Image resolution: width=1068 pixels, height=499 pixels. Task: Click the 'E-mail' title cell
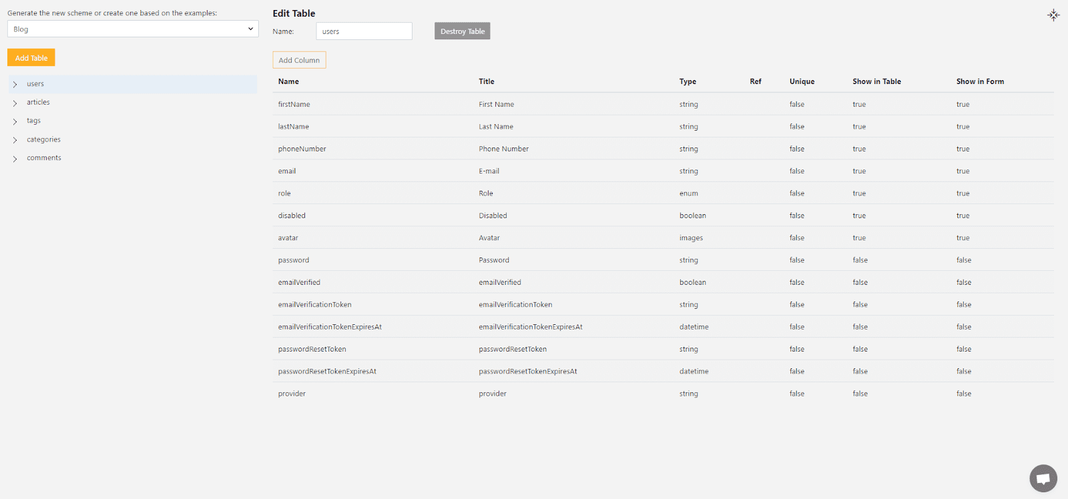click(x=489, y=171)
